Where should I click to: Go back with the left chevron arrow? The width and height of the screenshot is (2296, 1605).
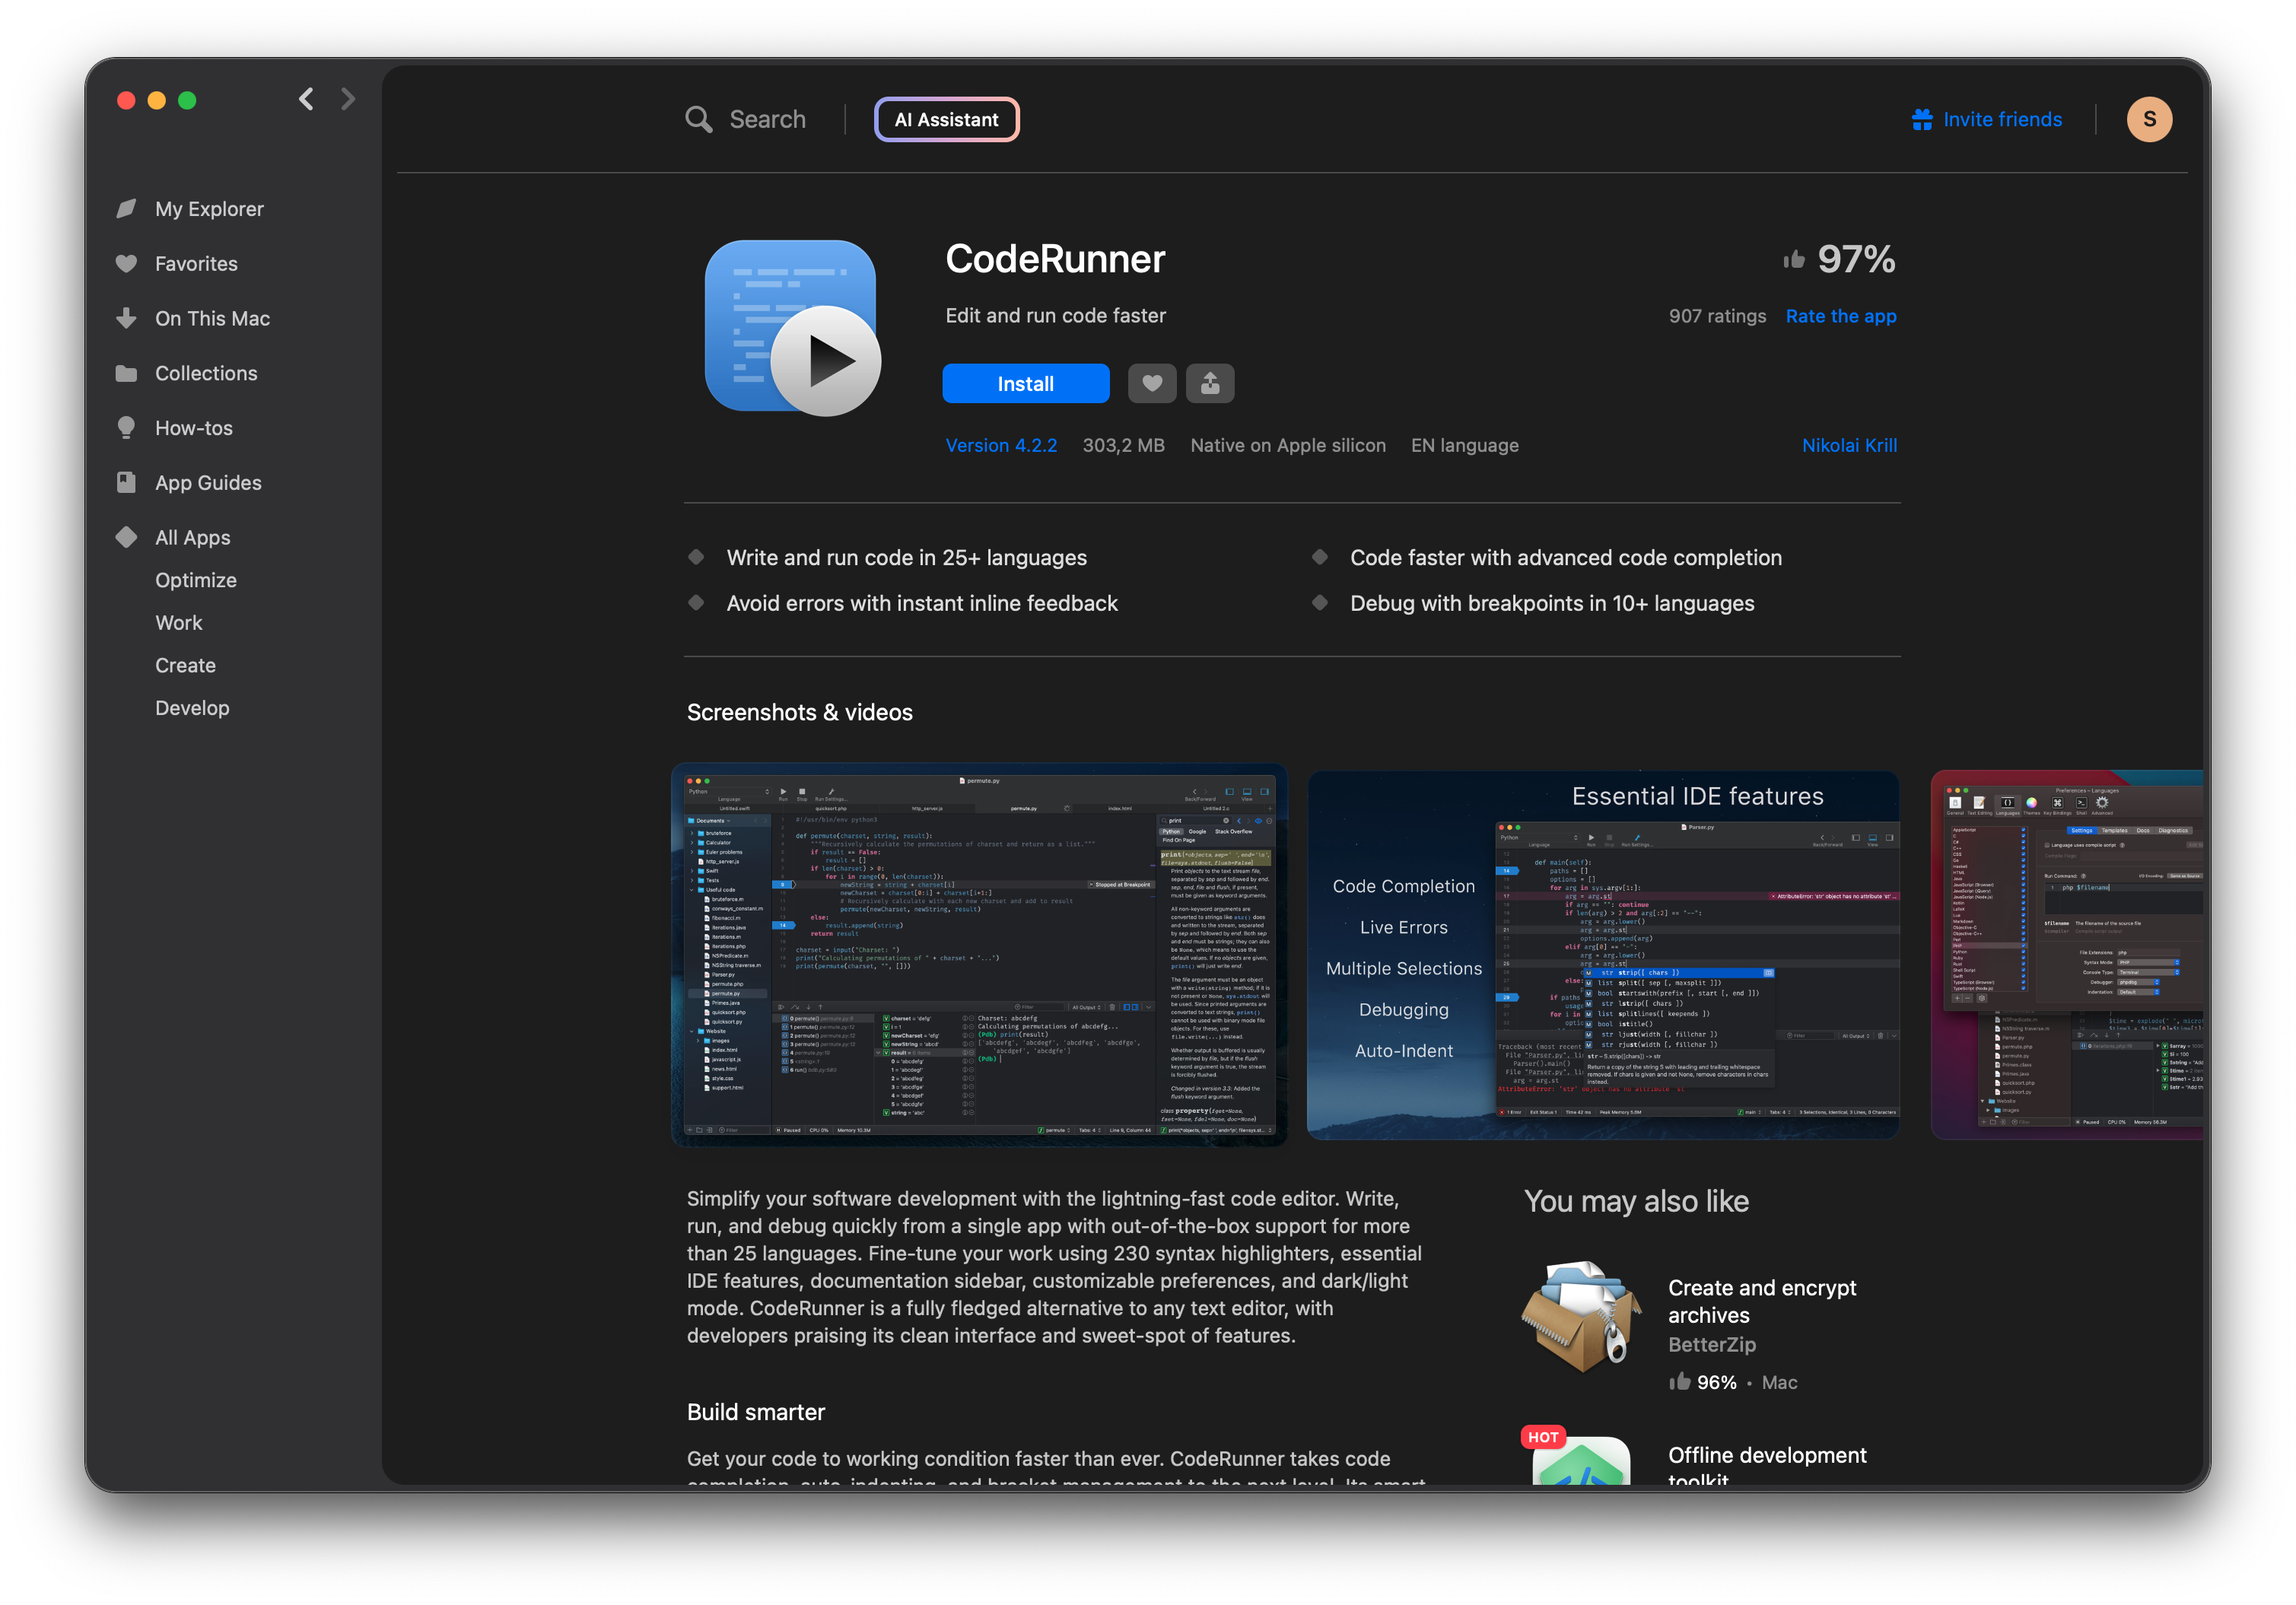tap(307, 99)
